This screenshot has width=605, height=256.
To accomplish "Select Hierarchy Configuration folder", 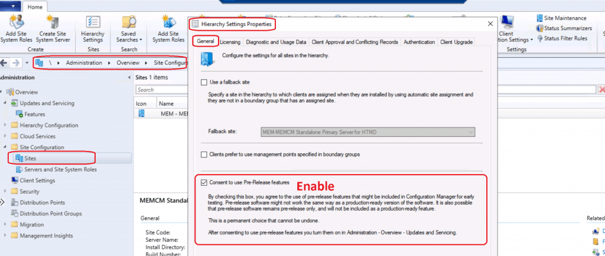I will point(44,125).
